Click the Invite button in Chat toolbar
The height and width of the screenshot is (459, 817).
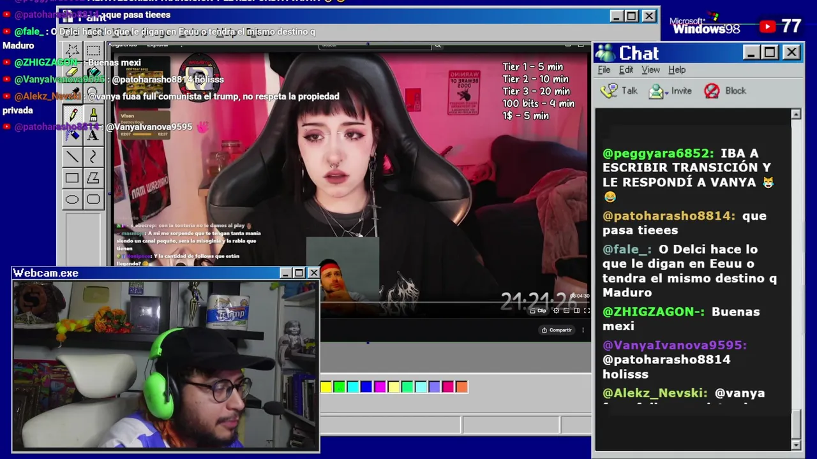point(670,91)
